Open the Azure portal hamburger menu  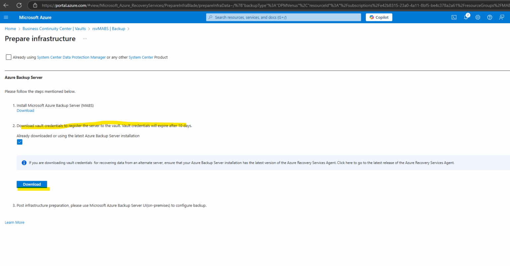click(x=6, y=17)
